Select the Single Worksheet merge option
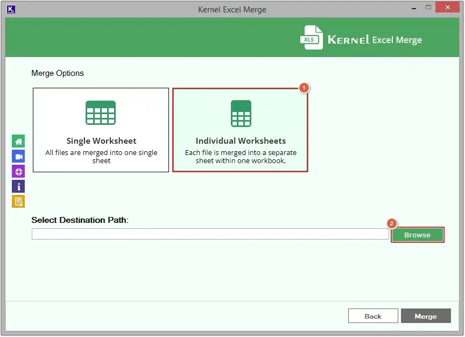465x337 pixels. click(101, 130)
